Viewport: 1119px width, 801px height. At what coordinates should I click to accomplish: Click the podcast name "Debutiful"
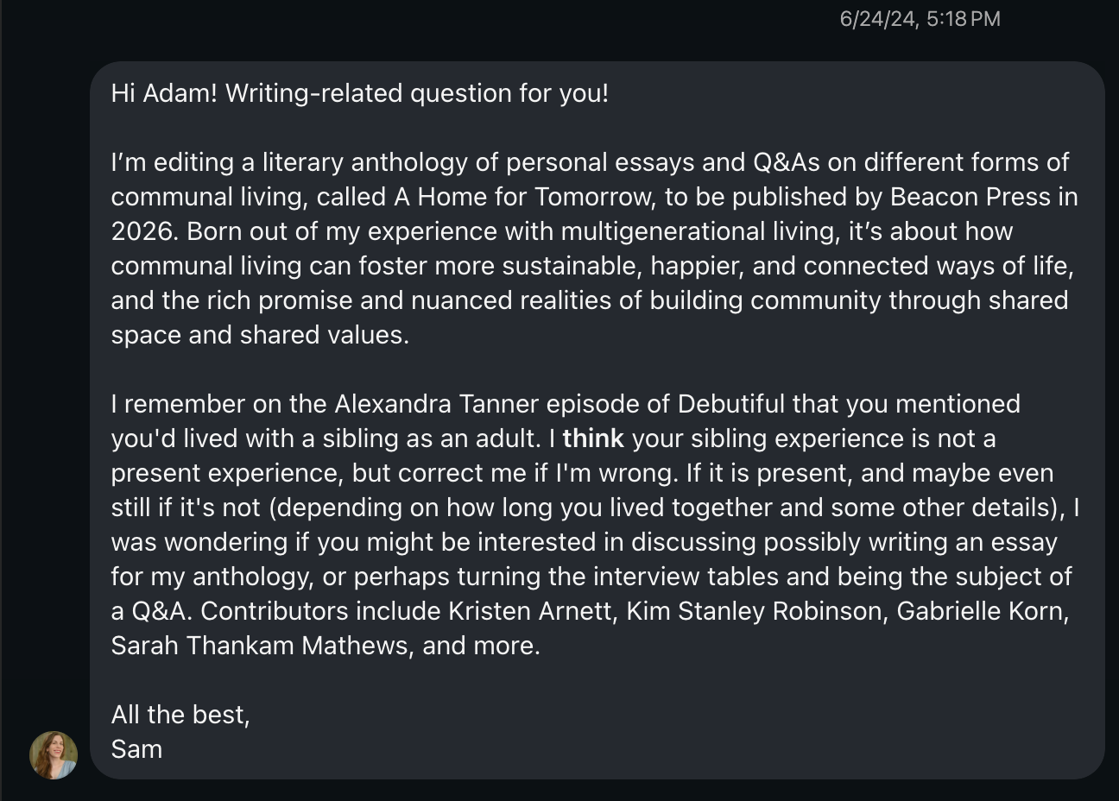click(731, 404)
